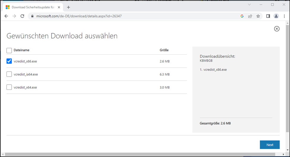This screenshot has width=290, height=157.
Task: Maximize the browser window
Action: 272,5
